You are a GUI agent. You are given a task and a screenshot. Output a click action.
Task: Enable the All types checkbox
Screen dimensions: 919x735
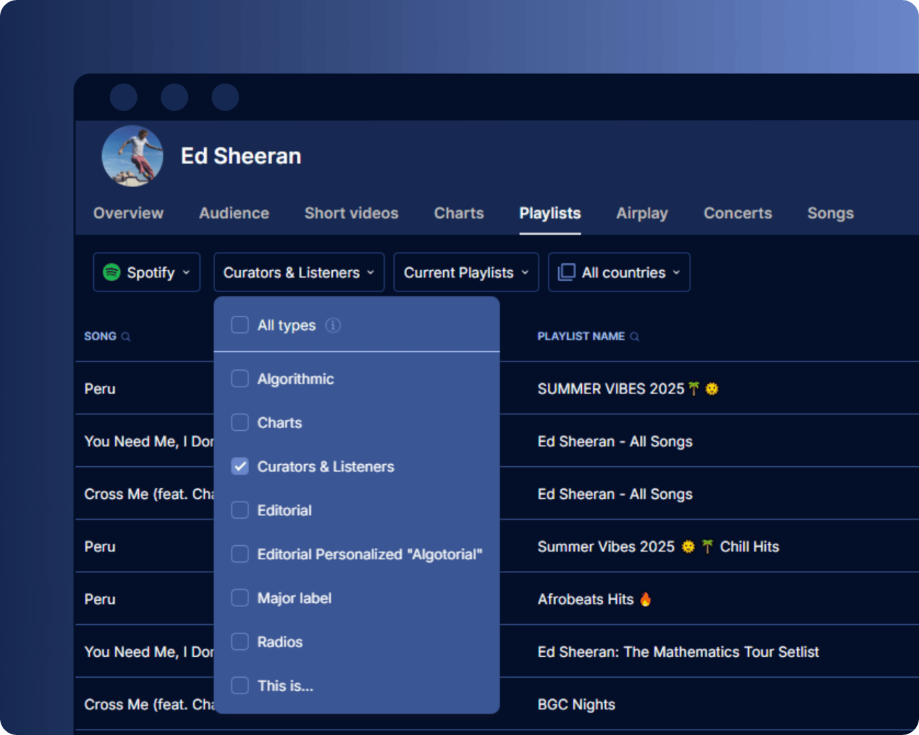[240, 325]
